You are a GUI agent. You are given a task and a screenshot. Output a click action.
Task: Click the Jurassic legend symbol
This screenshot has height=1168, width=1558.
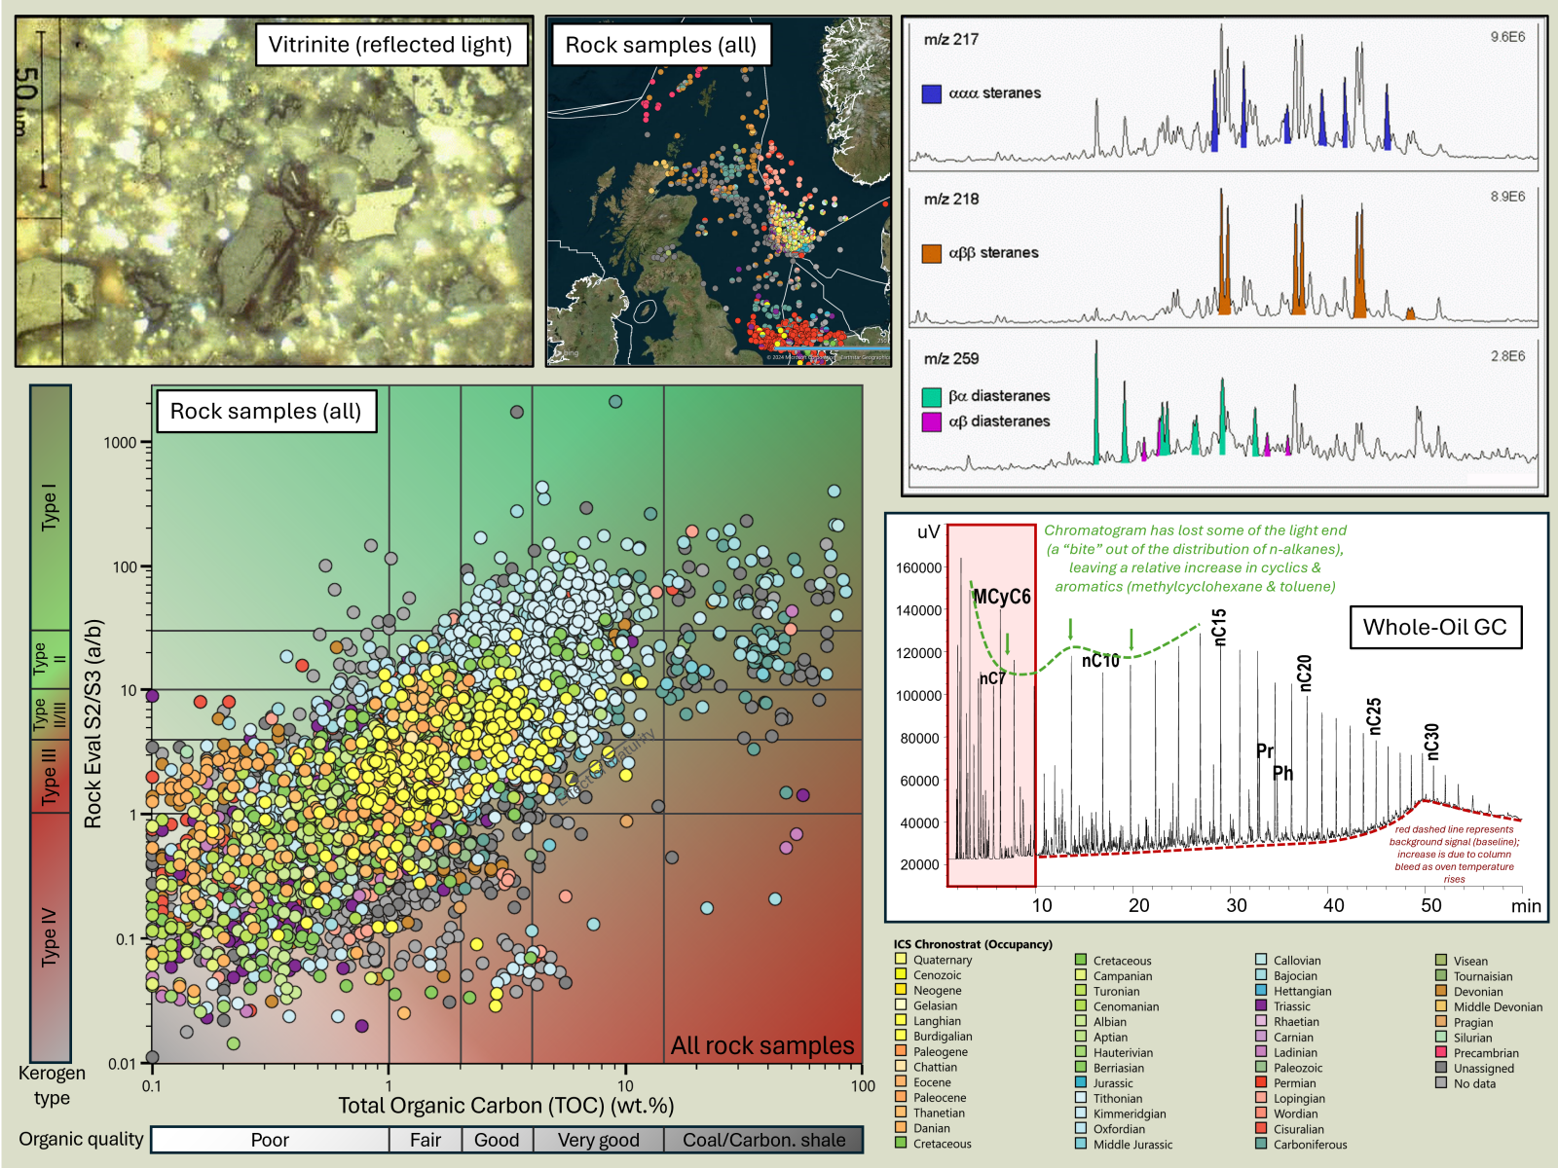[x=1081, y=1083]
